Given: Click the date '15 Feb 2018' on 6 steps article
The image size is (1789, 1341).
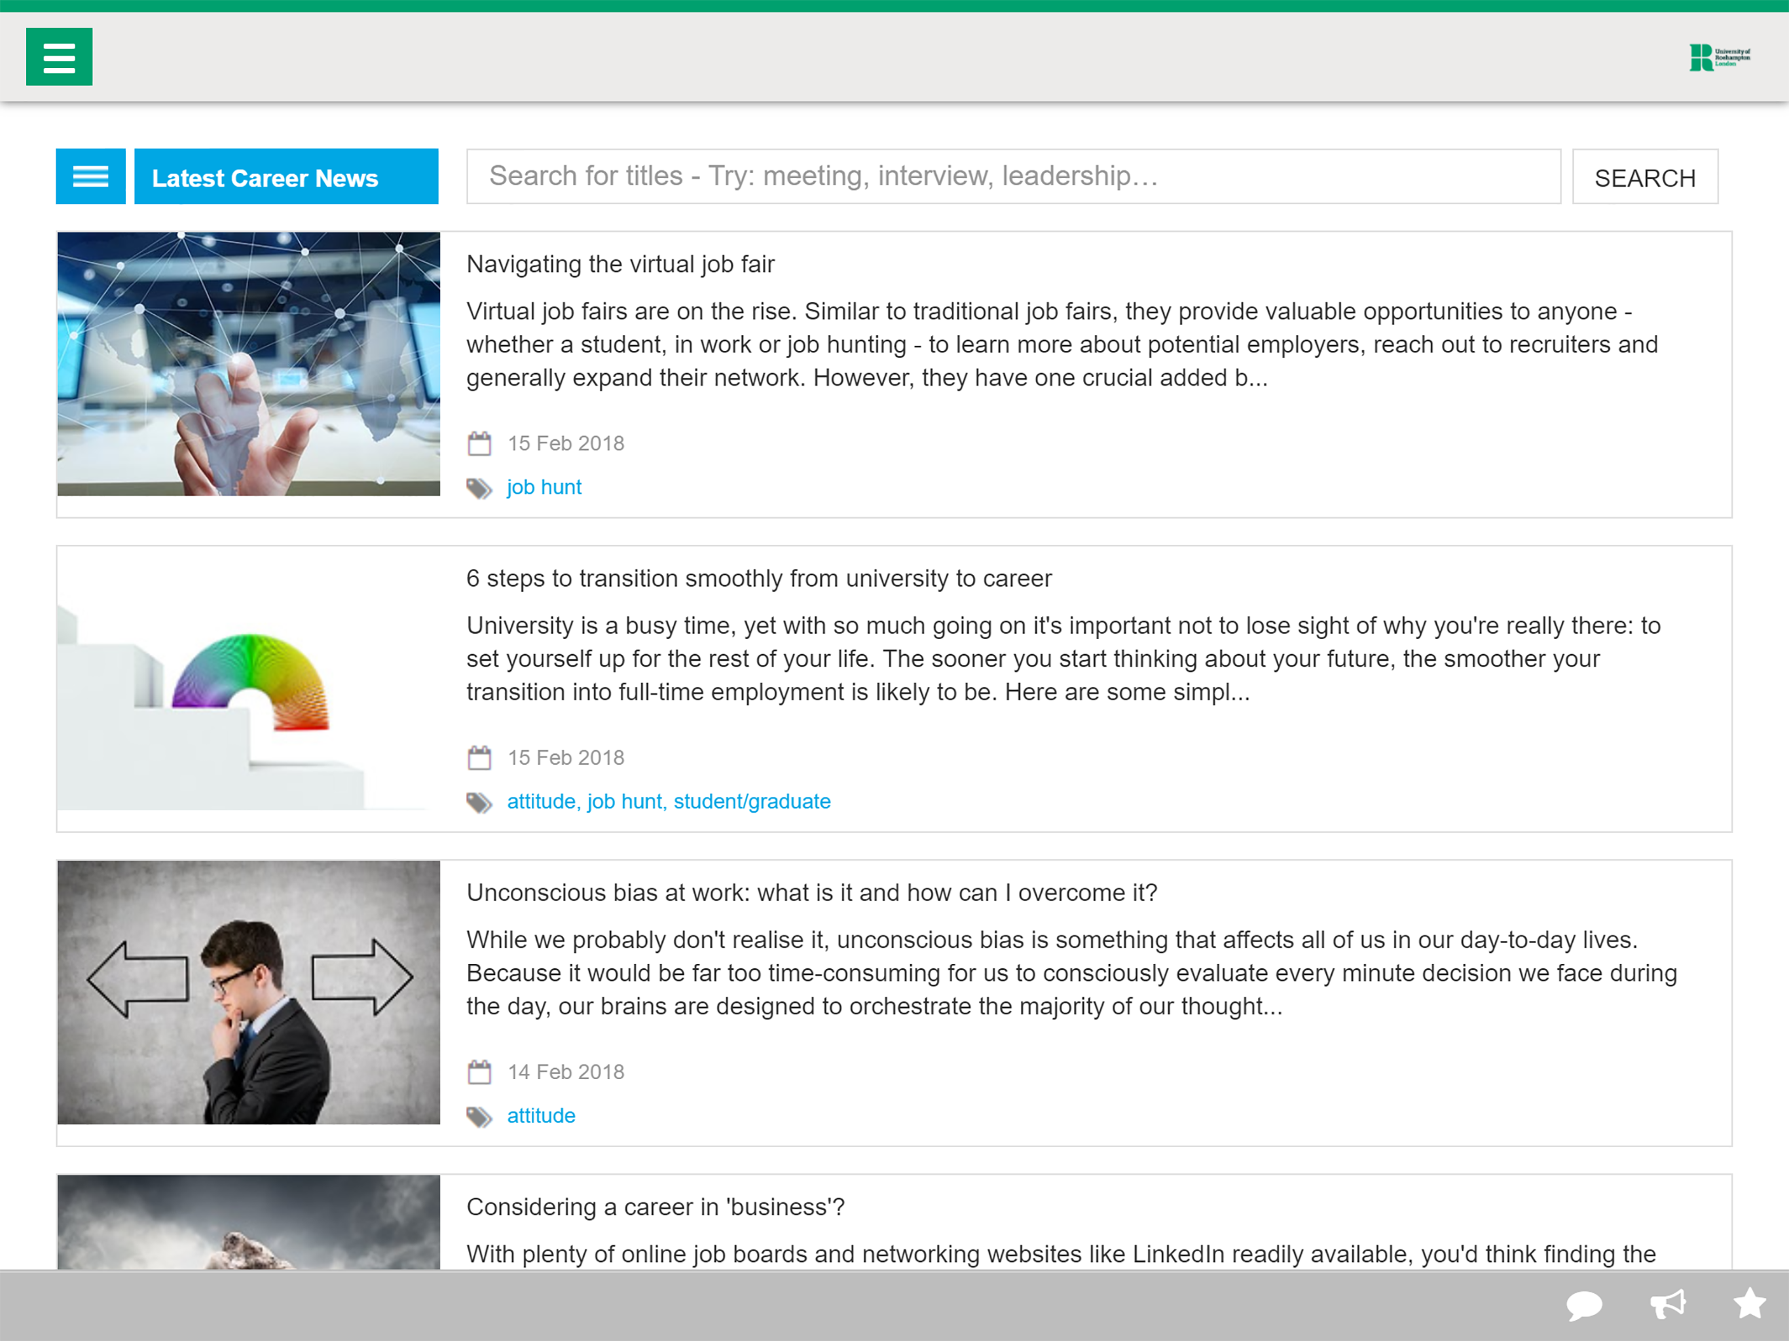Looking at the screenshot, I should click(x=566, y=758).
